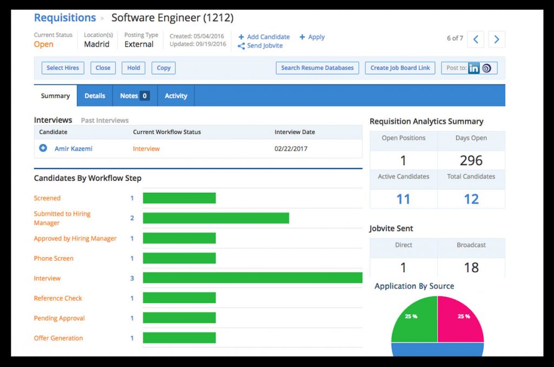Click the Send Jobvite share icon
The width and height of the screenshot is (554, 367).
pyautogui.click(x=241, y=46)
